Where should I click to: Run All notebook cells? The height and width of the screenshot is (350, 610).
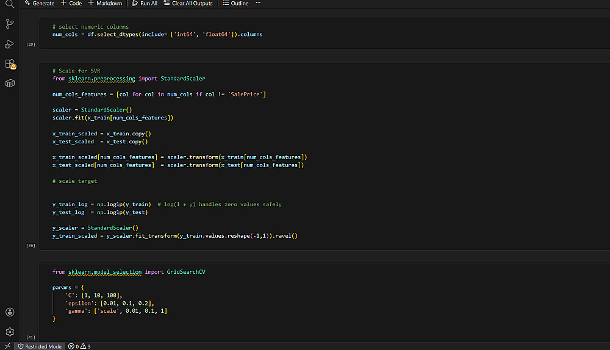(145, 4)
